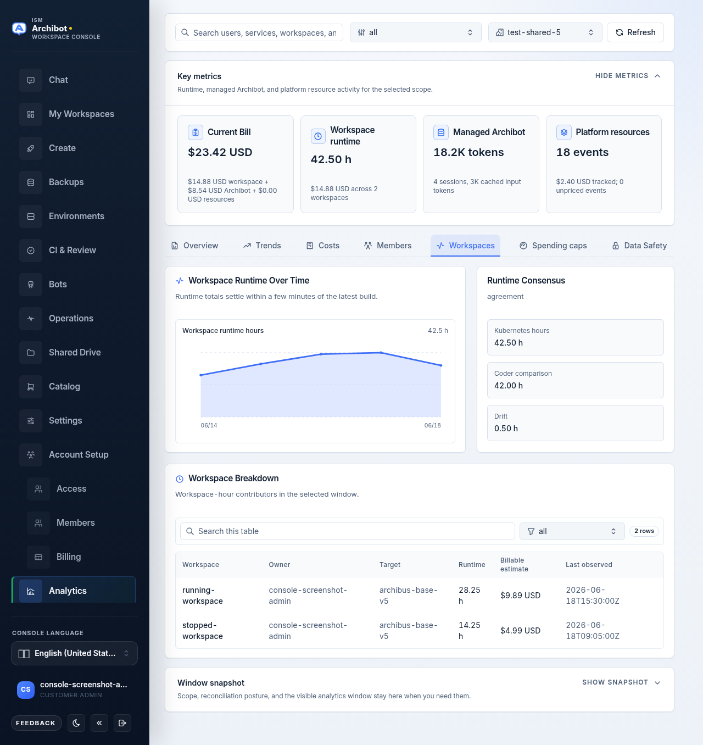Click the Feedback button

tap(36, 723)
